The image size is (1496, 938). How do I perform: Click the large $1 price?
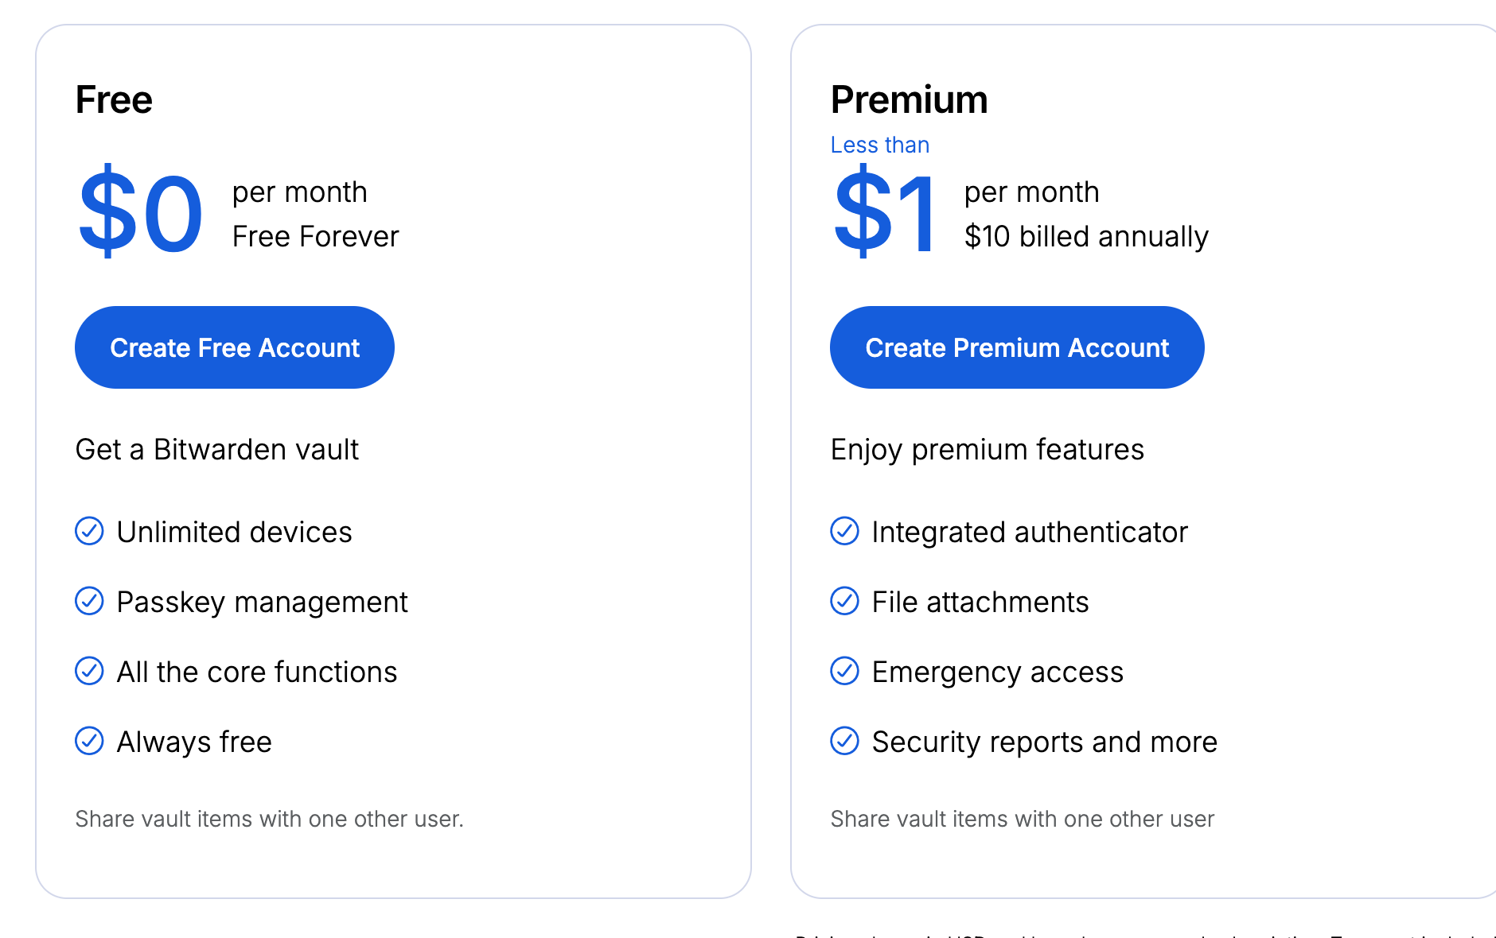click(885, 213)
